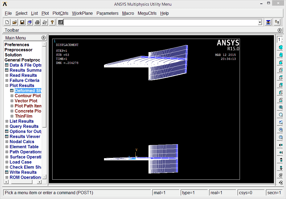The height and width of the screenshot is (199, 286).
Task: Expand the List Results tree node
Action: tap(7, 121)
